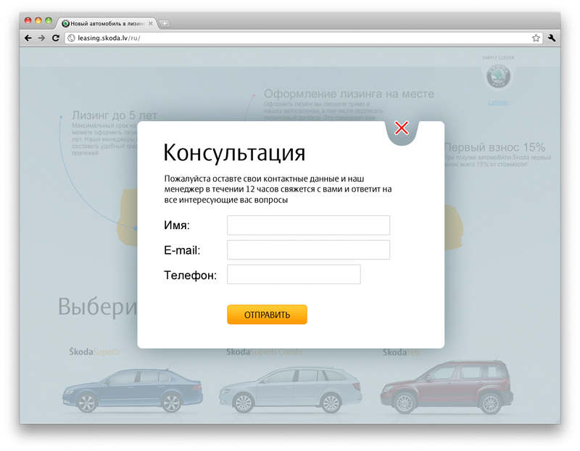Focus the E-mail input field
This screenshot has height=451, width=580.
308,249
